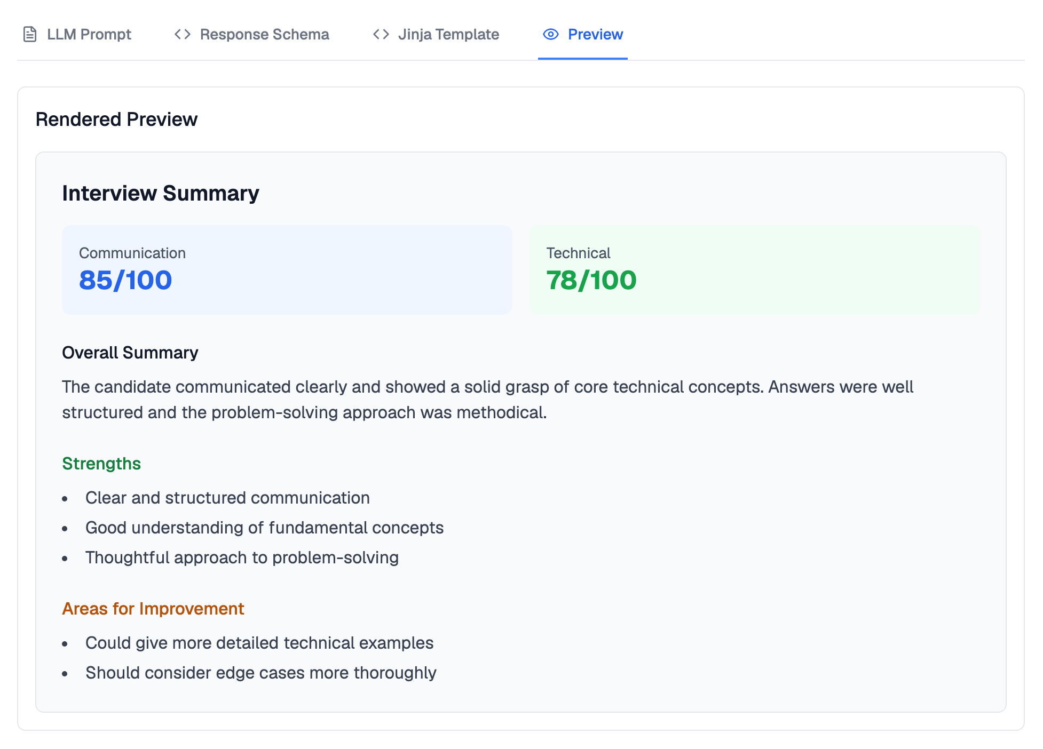This screenshot has height=749, width=1043.
Task: Select the Preview tab
Action: pyautogui.click(x=582, y=34)
